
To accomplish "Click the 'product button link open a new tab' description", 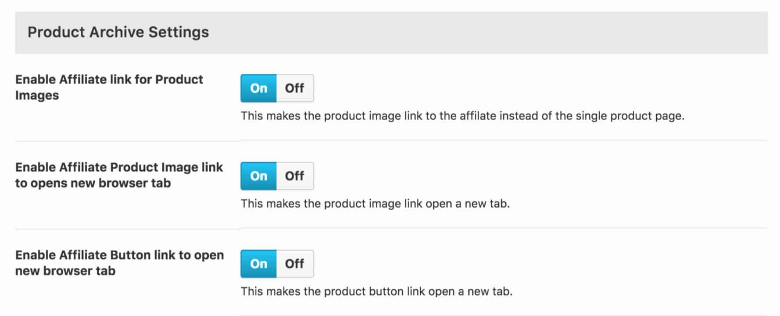I will [x=376, y=292].
